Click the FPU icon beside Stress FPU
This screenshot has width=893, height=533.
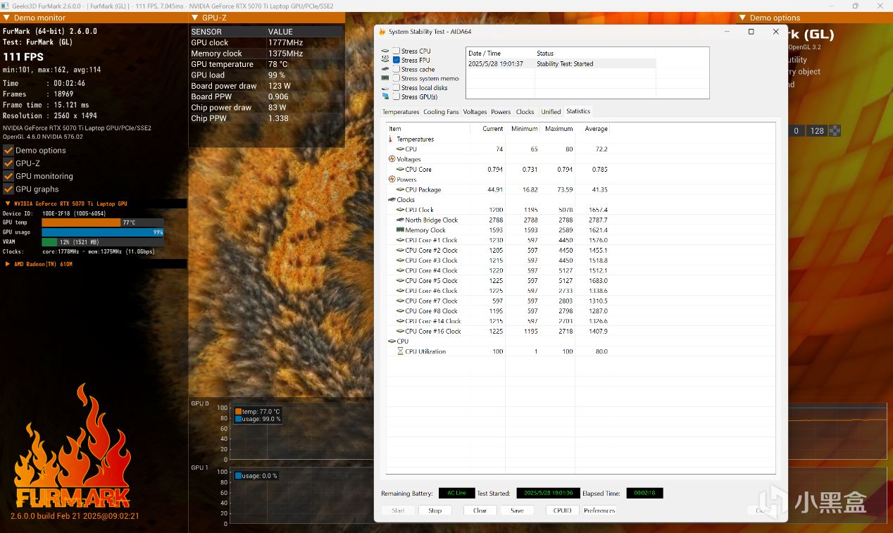tap(385, 60)
